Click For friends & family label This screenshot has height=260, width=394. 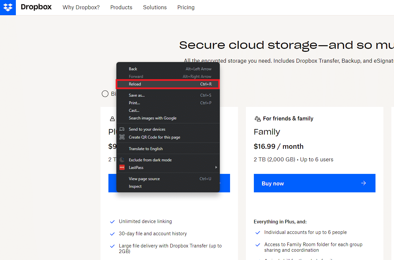tap(288, 118)
